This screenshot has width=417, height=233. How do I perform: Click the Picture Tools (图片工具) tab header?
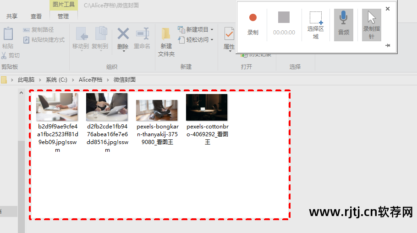64,5
